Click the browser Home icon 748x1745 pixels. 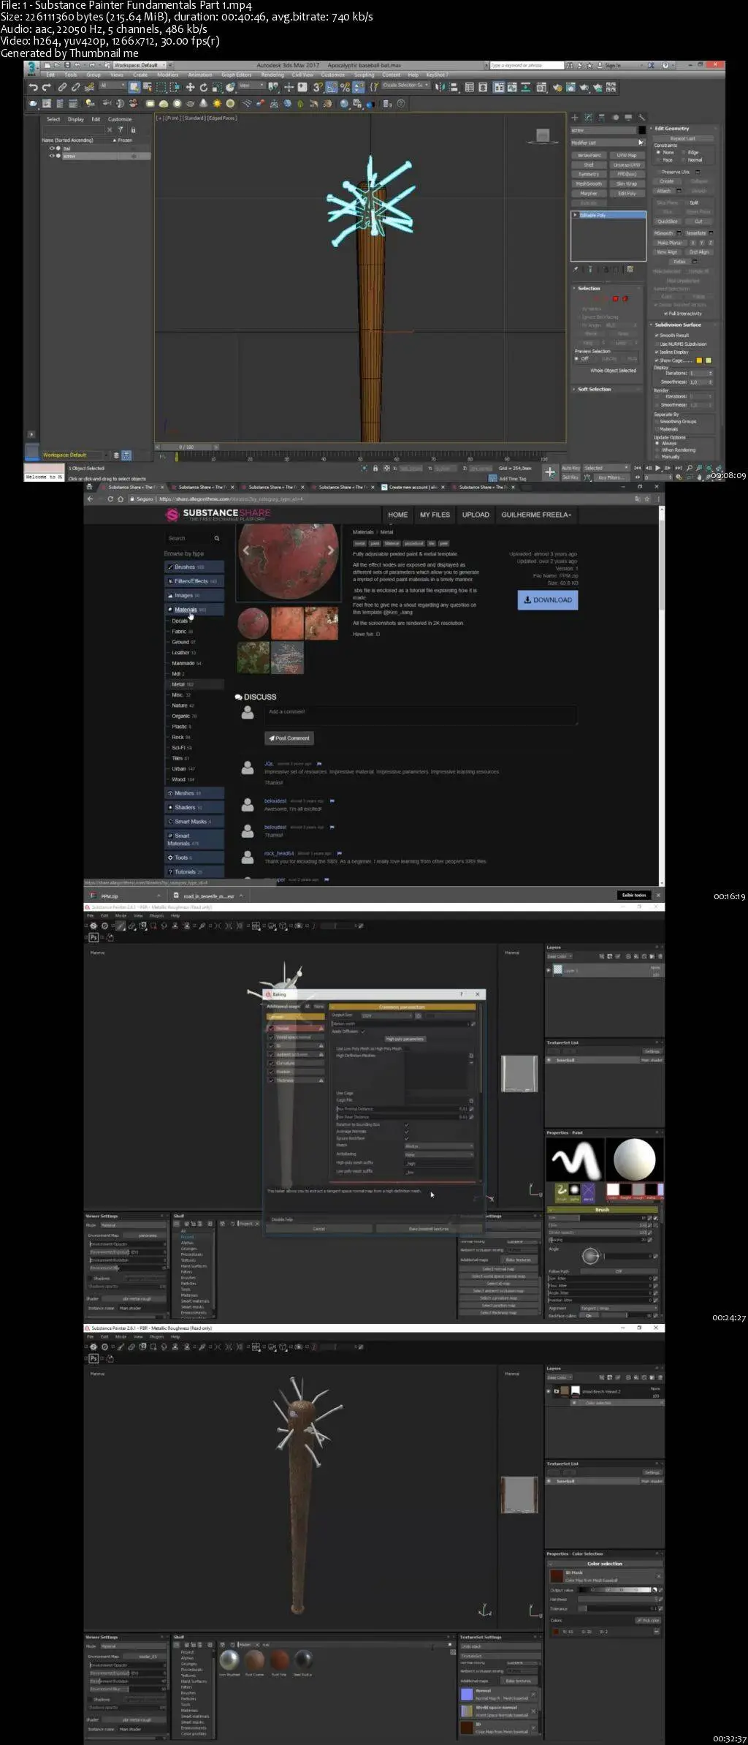[121, 499]
